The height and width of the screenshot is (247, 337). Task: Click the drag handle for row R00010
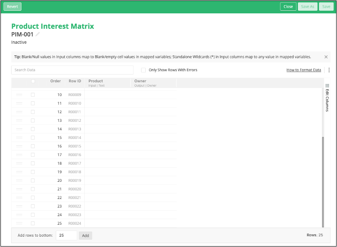point(19,103)
